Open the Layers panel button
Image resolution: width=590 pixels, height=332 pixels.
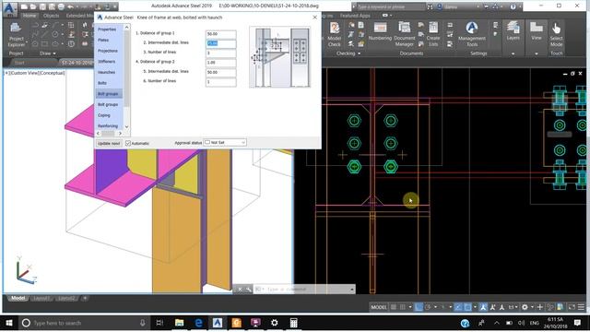(513, 32)
